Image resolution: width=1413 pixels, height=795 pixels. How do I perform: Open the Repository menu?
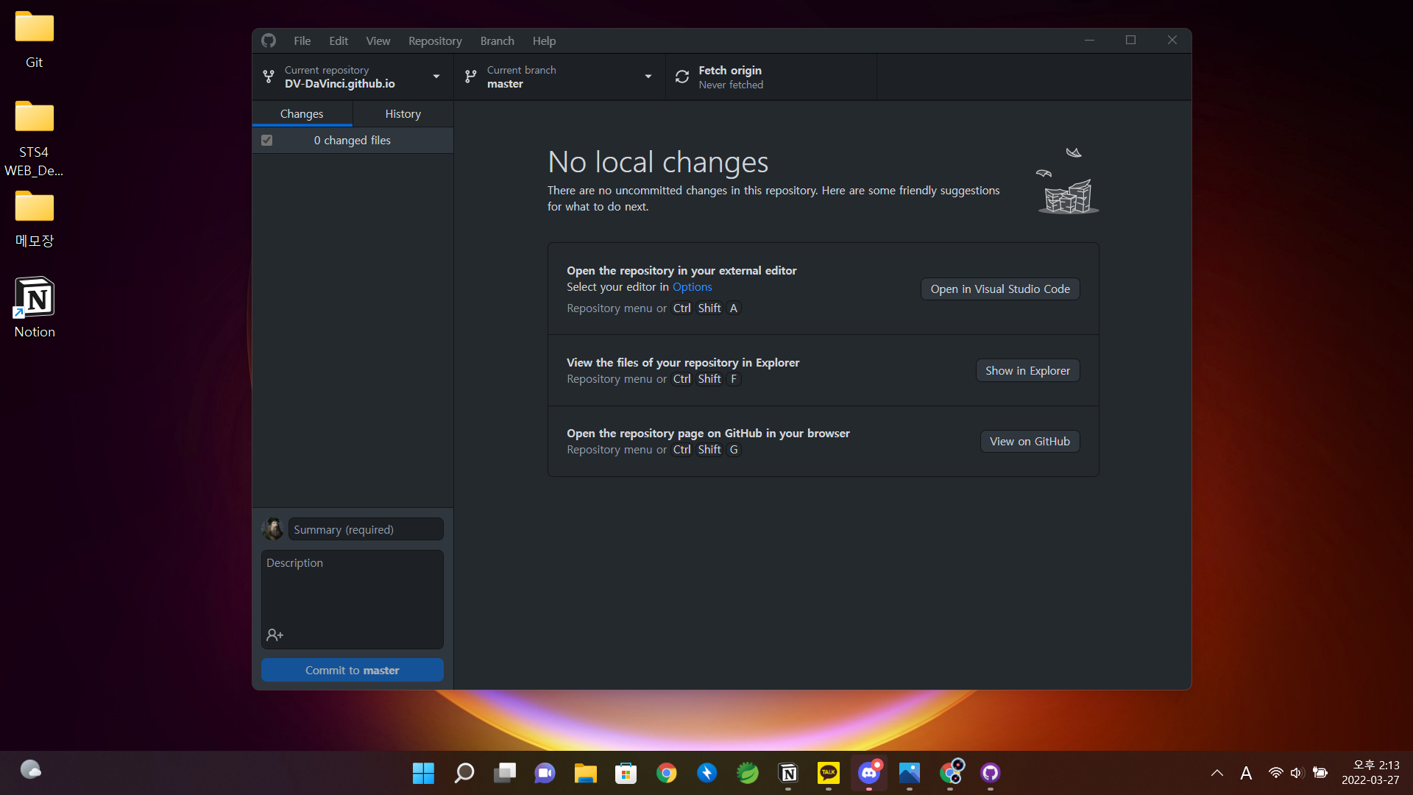435,41
